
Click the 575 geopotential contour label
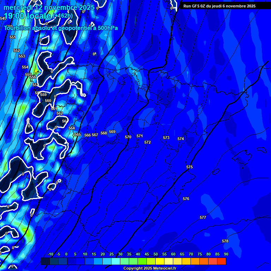point(189,167)
